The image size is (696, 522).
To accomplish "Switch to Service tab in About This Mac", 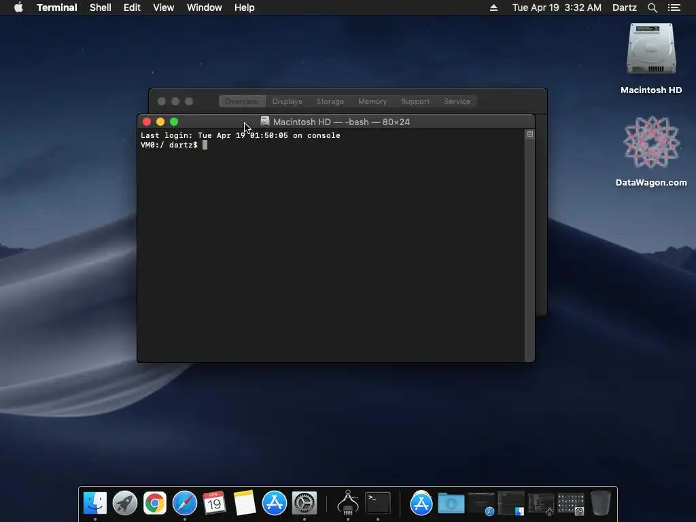I will (x=457, y=101).
